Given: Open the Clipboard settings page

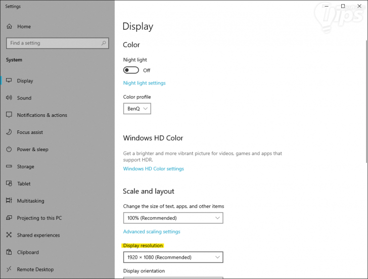Looking at the screenshot, I should pos(27,253).
